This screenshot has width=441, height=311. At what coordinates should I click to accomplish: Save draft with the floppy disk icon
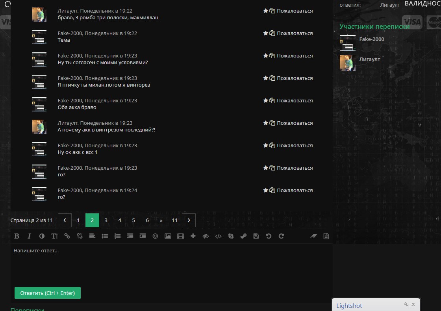point(256,236)
